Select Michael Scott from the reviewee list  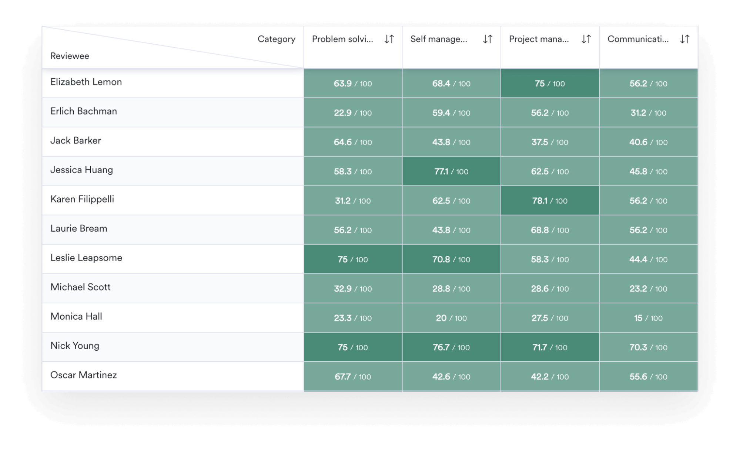[x=80, y=287]
